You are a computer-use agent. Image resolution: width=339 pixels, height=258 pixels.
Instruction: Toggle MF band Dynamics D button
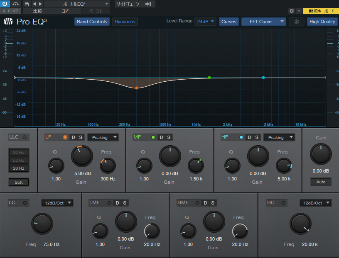[161, 137]
